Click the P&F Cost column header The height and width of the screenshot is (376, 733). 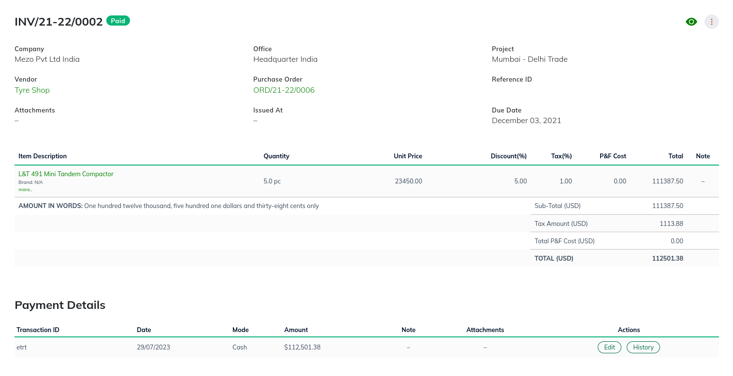tap(613, 156)
